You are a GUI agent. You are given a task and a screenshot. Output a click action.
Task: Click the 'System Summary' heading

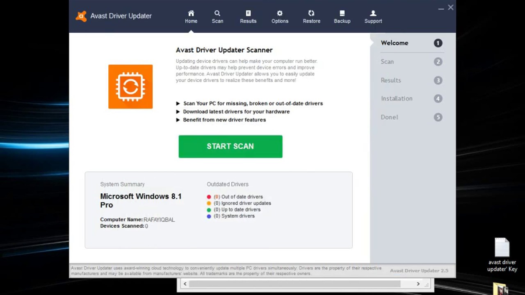coord(122,184)
